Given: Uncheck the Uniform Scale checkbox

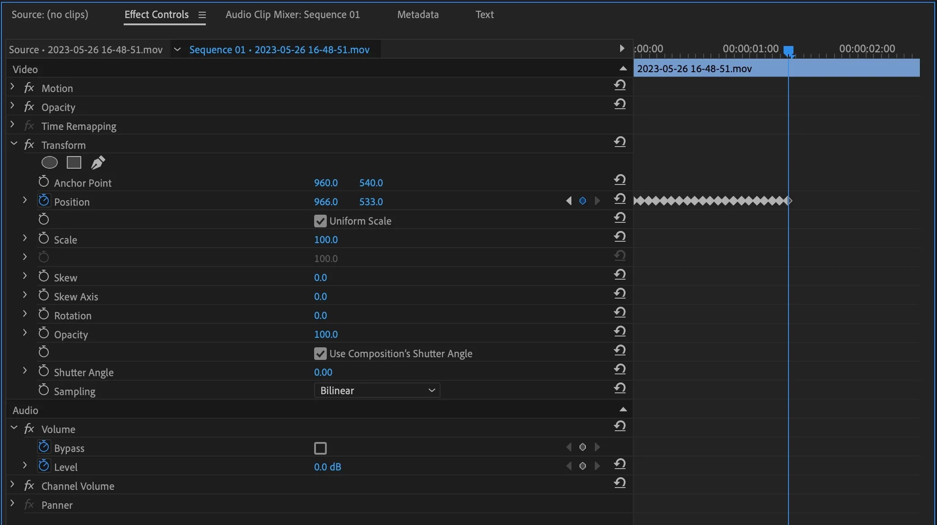Looking at the screenshot, I should (x=320, y=221).
